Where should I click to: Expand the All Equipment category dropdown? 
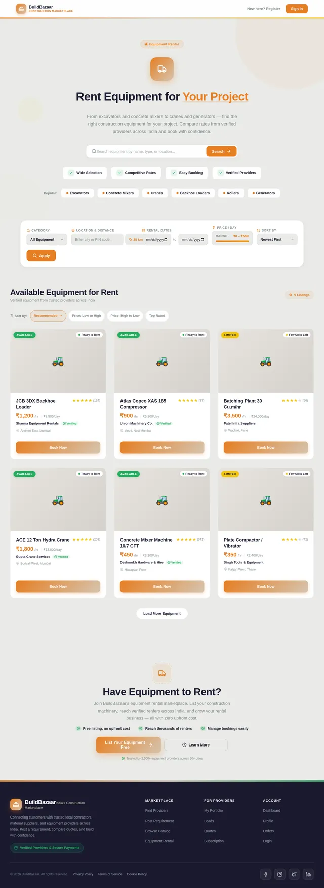pyautogui.click(x=47, y=240)
